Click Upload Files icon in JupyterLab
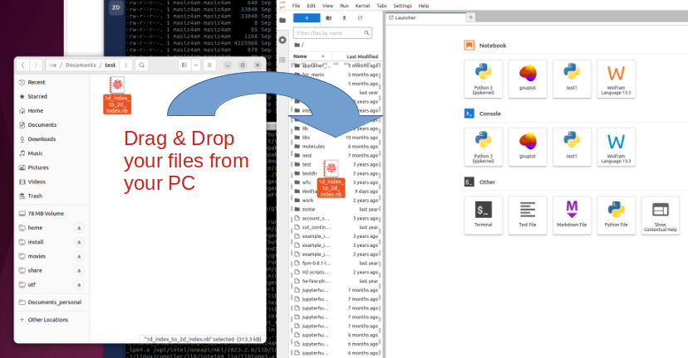This screenshot has height=358, width=688. point(345,18)
